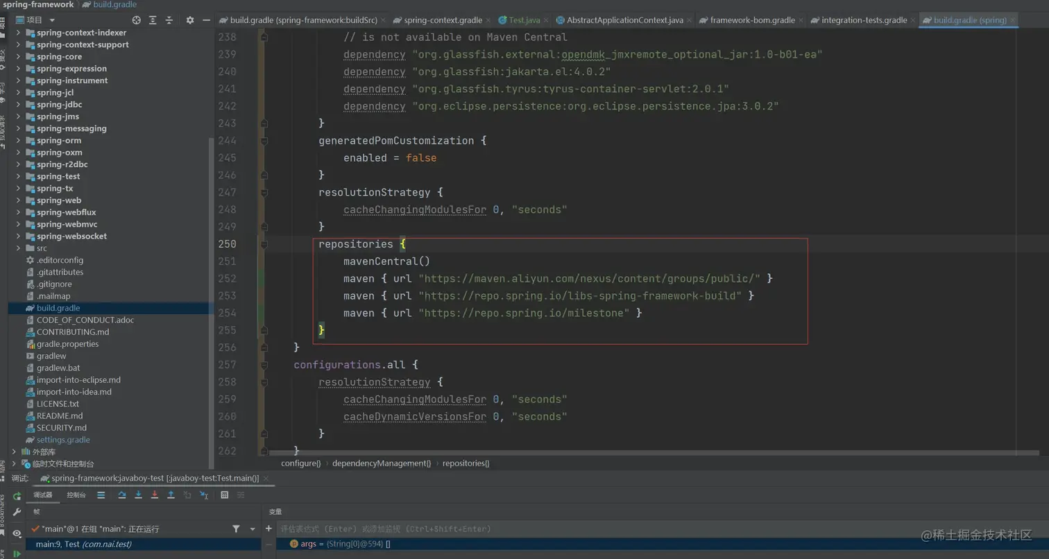The width and height of the screenshot is (1049, 559).
Task: Open the thread selector dropdown arrow
Action: pos(253,529)
